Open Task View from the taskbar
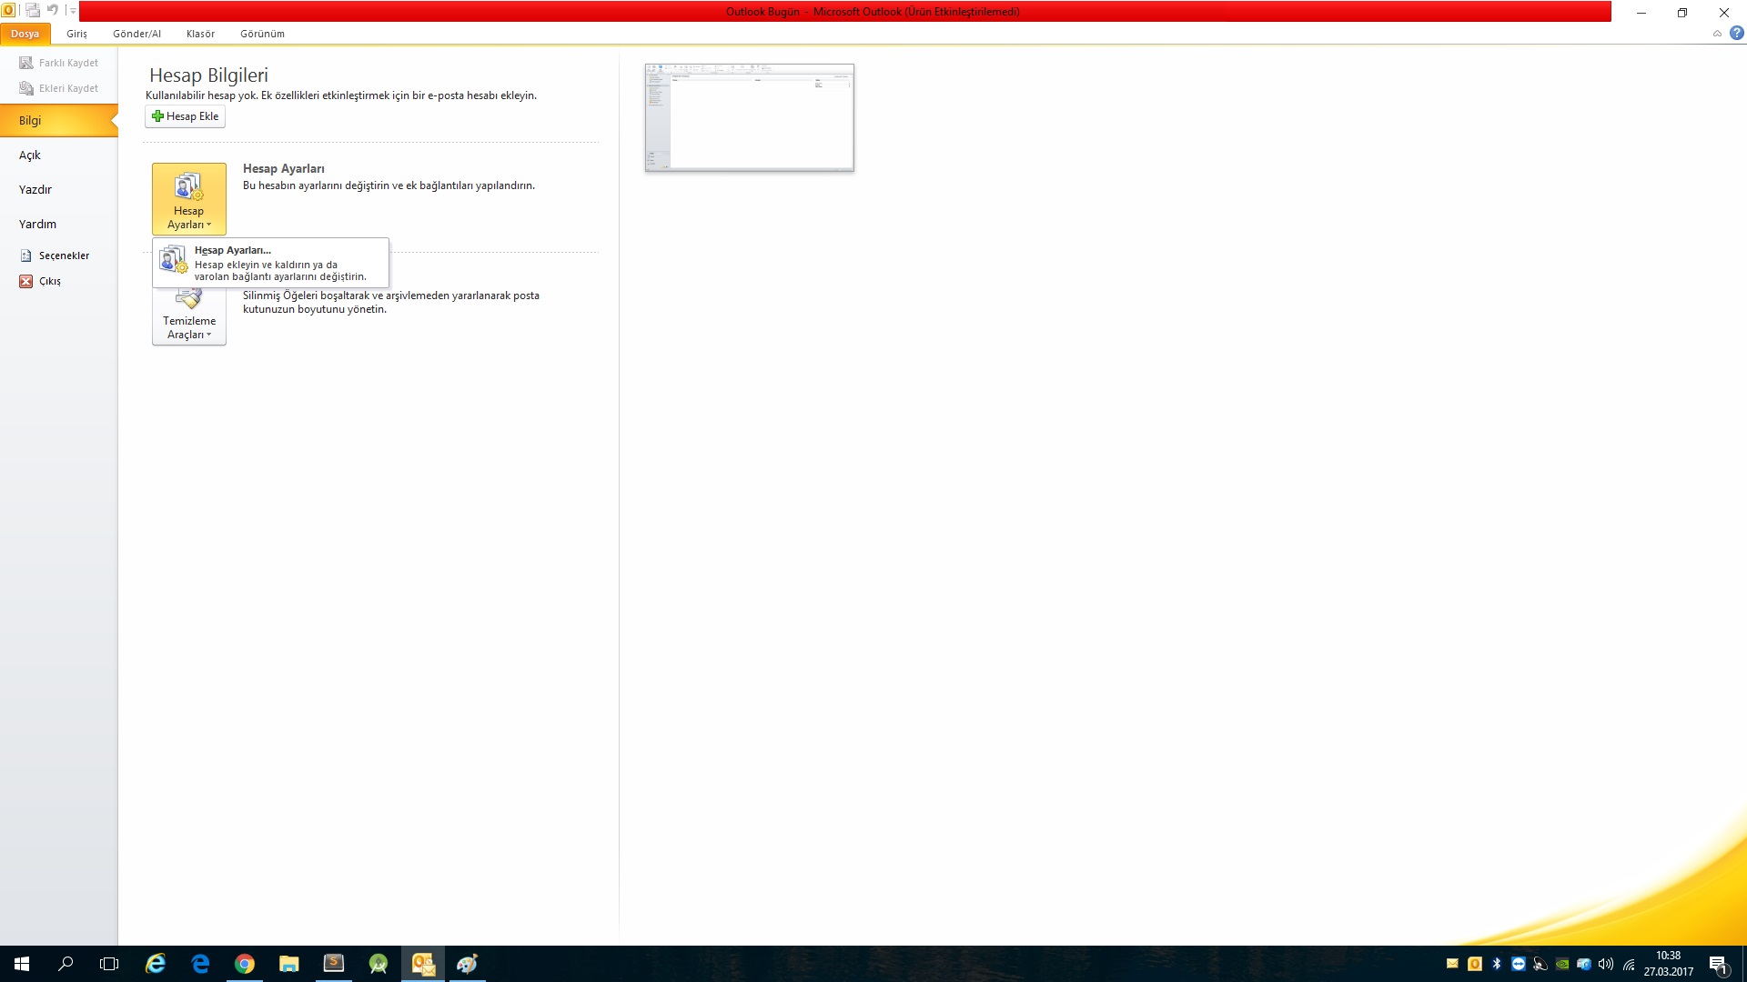The image size is (1747, 982). tap(109, 964)
